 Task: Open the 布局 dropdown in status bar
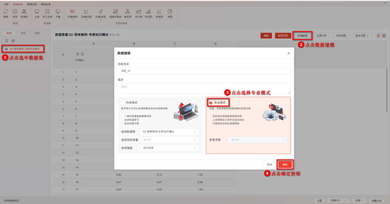click(x=359, y=200)
